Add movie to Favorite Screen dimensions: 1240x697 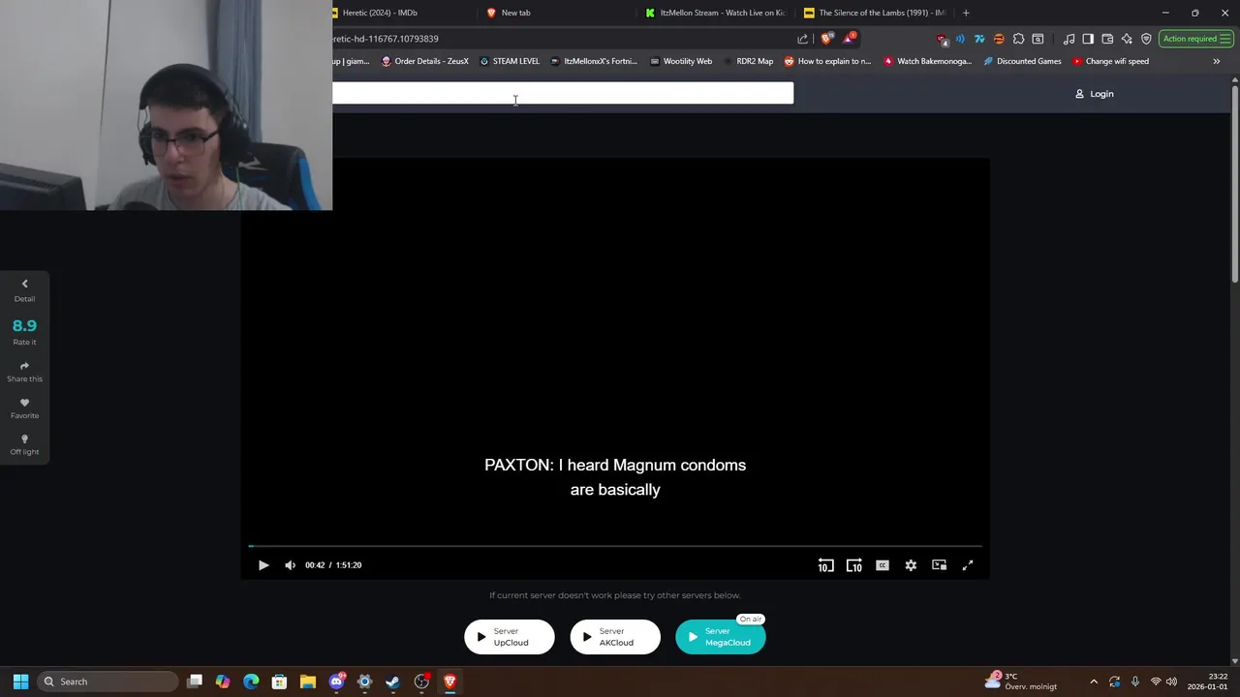(24, 409)
